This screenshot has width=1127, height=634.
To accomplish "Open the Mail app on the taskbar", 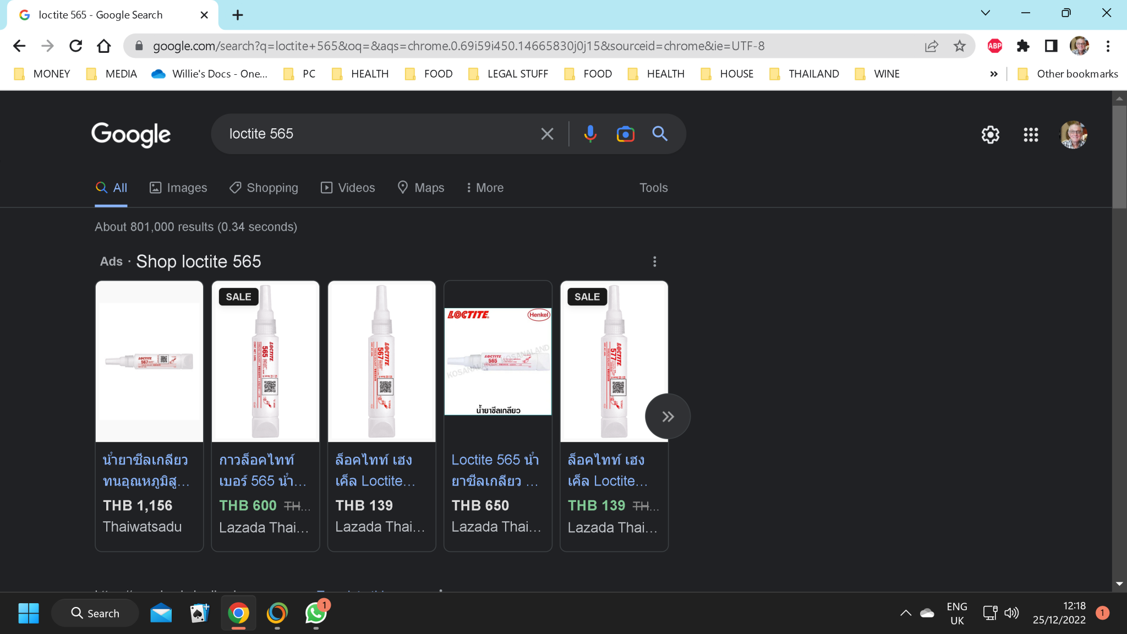I will coord(161,613).
